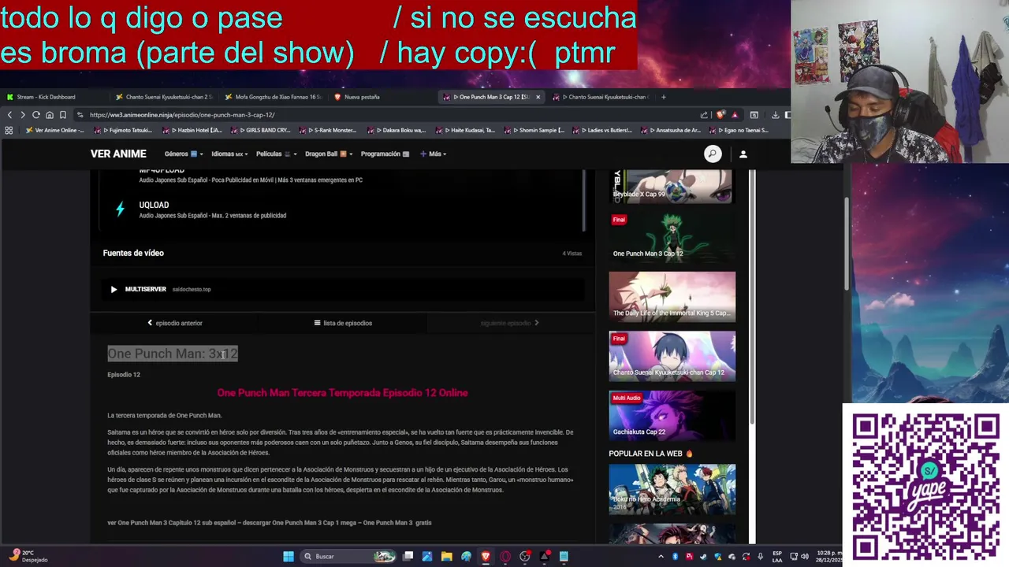
Task: Open File Explorer from the taskbar
Action: coord(446,557)
